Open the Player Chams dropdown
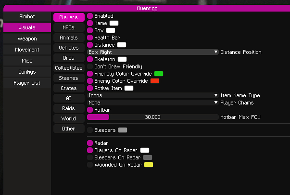 click(152, 103)
